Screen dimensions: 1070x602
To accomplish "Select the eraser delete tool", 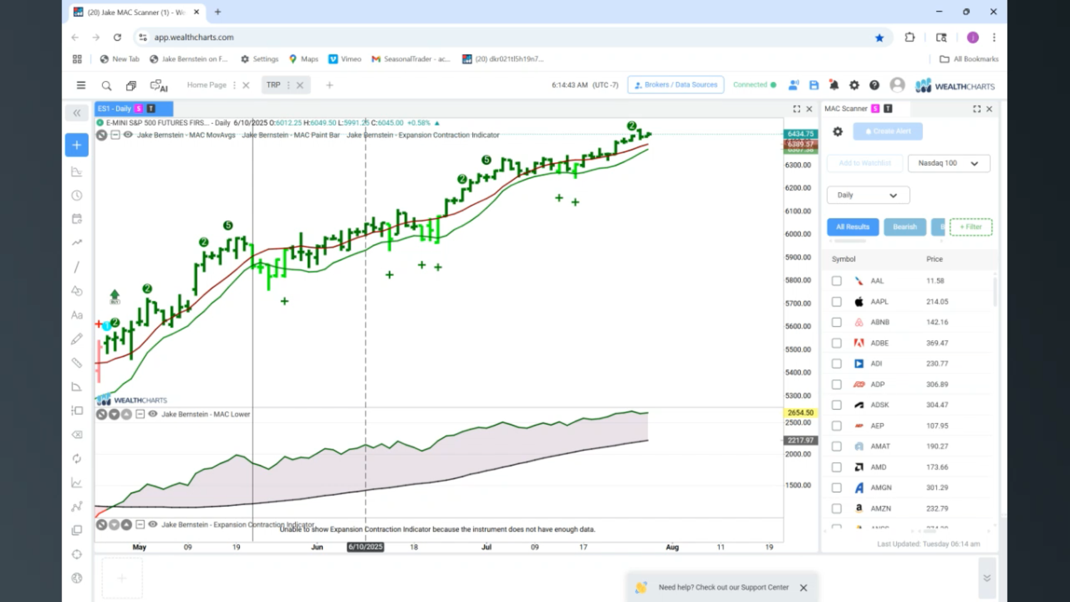I will click(77, 435).
